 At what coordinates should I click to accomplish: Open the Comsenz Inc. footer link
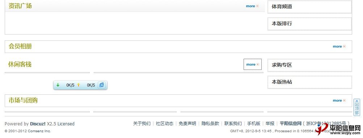[39, 131]
